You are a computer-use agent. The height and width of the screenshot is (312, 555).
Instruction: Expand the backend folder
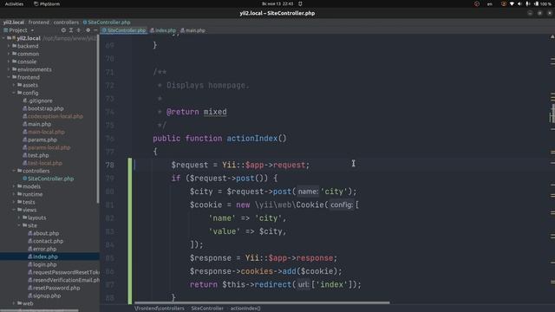[x=9, y=46]
